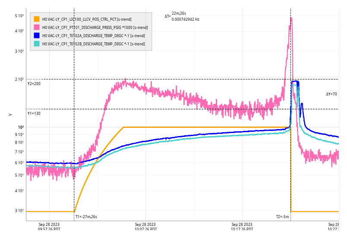The width and height of the screenshot is (347, 238).
Task: Click the 0.000742942 Hz frequency readout
Action: pyautogui.click(x=186, y=19)
